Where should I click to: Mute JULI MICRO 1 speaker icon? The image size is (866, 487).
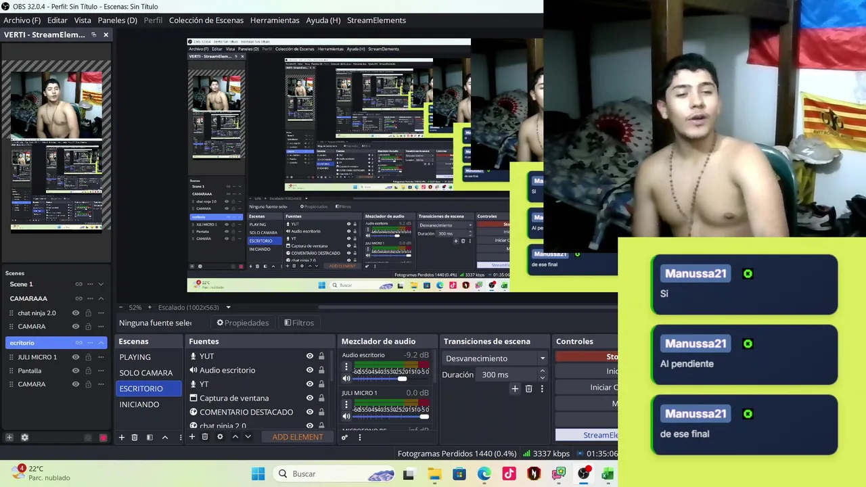[346, 417]
